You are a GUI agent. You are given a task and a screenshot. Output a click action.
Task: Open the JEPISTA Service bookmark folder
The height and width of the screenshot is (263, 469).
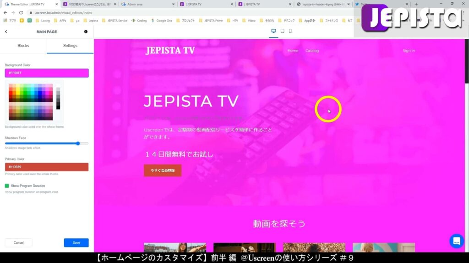coord(115,21)
